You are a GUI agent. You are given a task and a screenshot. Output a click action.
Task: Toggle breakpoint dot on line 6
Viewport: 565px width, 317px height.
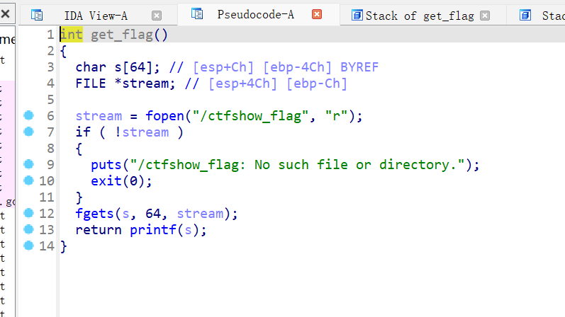pyautogui.click(x=29, y=115)
